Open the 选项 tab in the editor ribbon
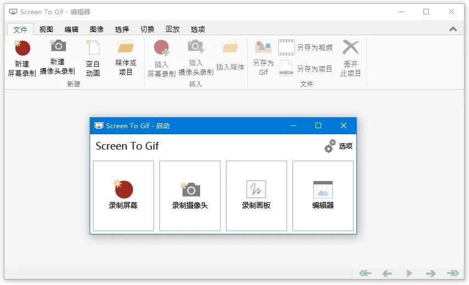 point(198,29)
